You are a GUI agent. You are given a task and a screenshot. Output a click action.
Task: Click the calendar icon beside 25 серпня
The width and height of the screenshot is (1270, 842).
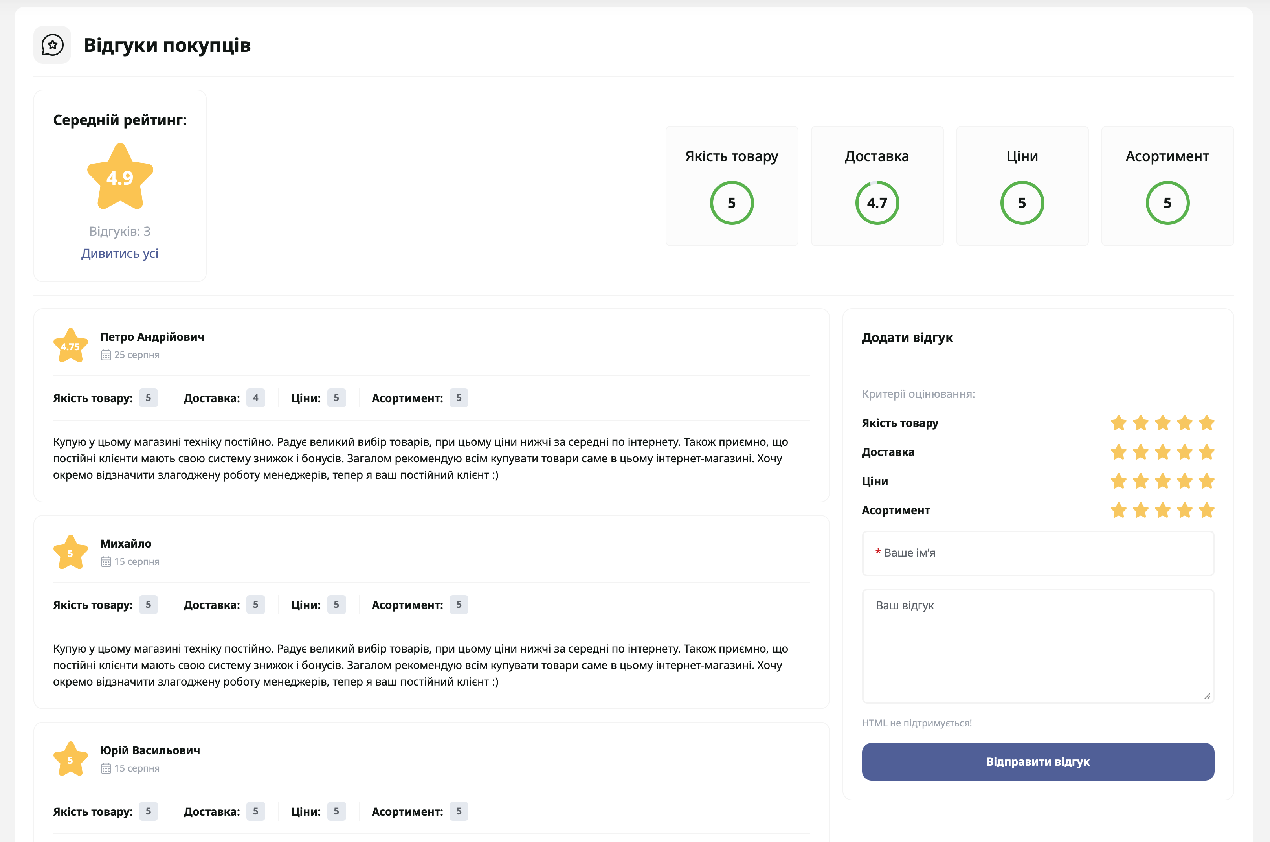[x=106, y=355]
